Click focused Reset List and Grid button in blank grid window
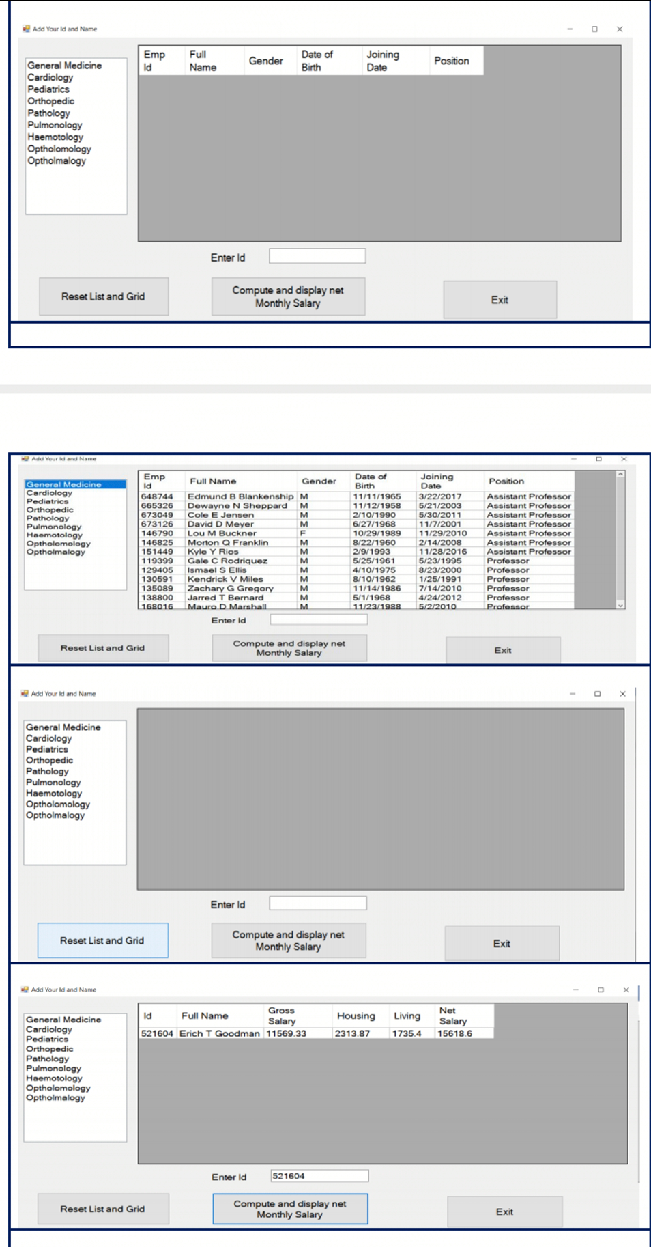This screenshot has width=651, height=1247. tap(102, 940)
